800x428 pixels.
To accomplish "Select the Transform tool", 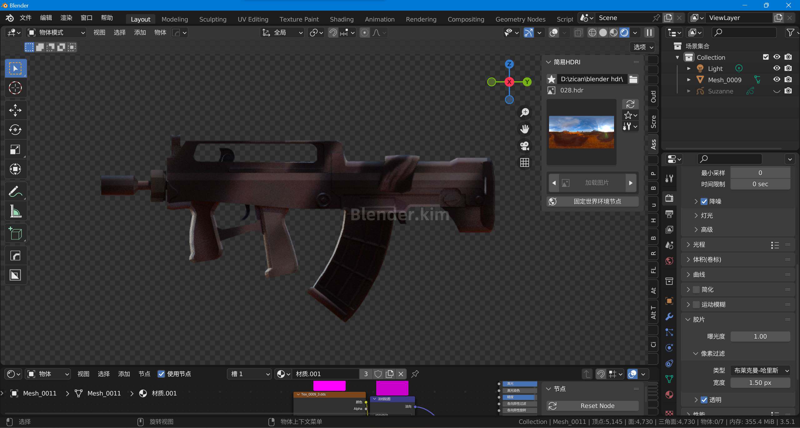I will (15, 169).
